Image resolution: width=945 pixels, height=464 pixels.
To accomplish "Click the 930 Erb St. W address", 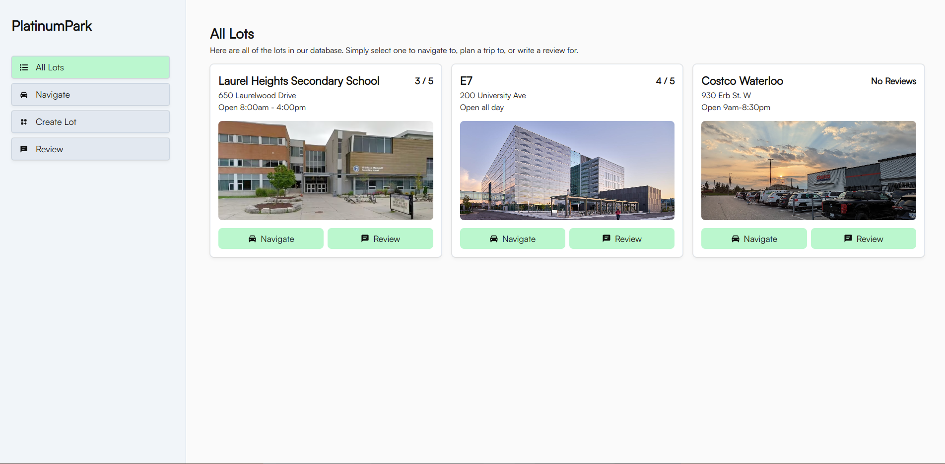I will pyautogui.click(x=726, y=95).
